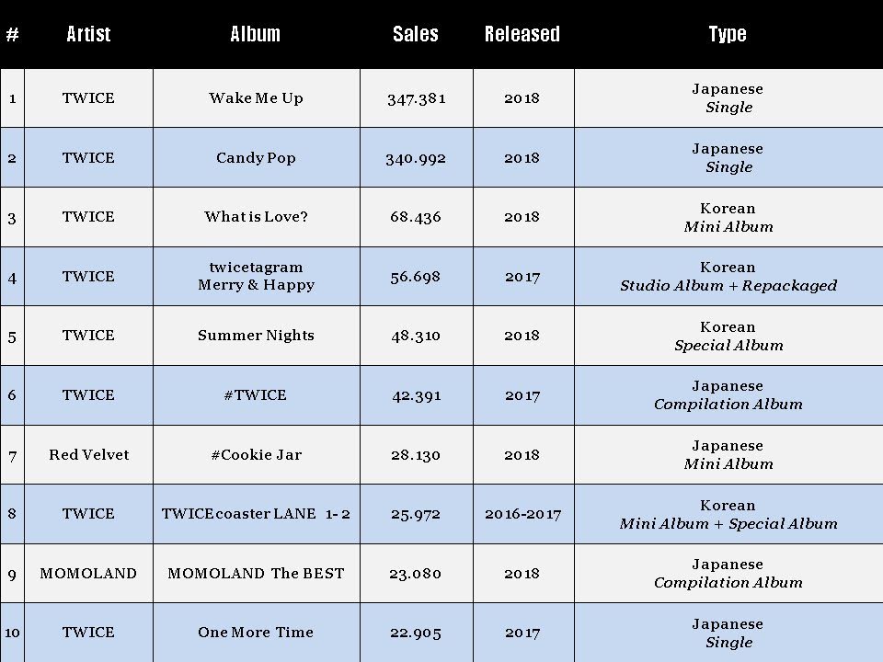Screen dimensions: 883x662
Task: Select the #Cookie Jar album cell
Action: [257, 455]
